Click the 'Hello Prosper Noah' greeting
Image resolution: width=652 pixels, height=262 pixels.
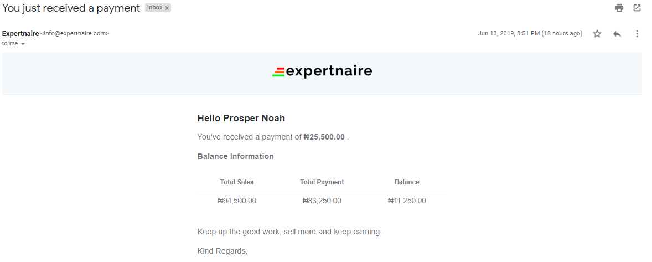pos(241,118)
